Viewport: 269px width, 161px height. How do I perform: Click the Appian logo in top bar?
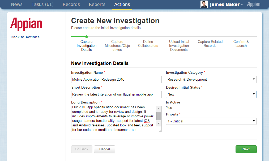[253, 4]
